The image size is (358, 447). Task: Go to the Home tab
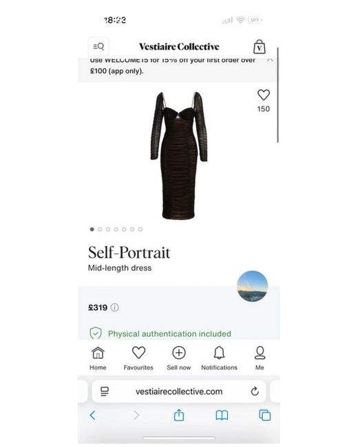tap(98, 358)
